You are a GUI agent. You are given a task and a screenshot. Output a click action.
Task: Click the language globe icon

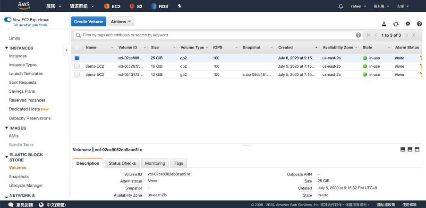coord(41,205)
